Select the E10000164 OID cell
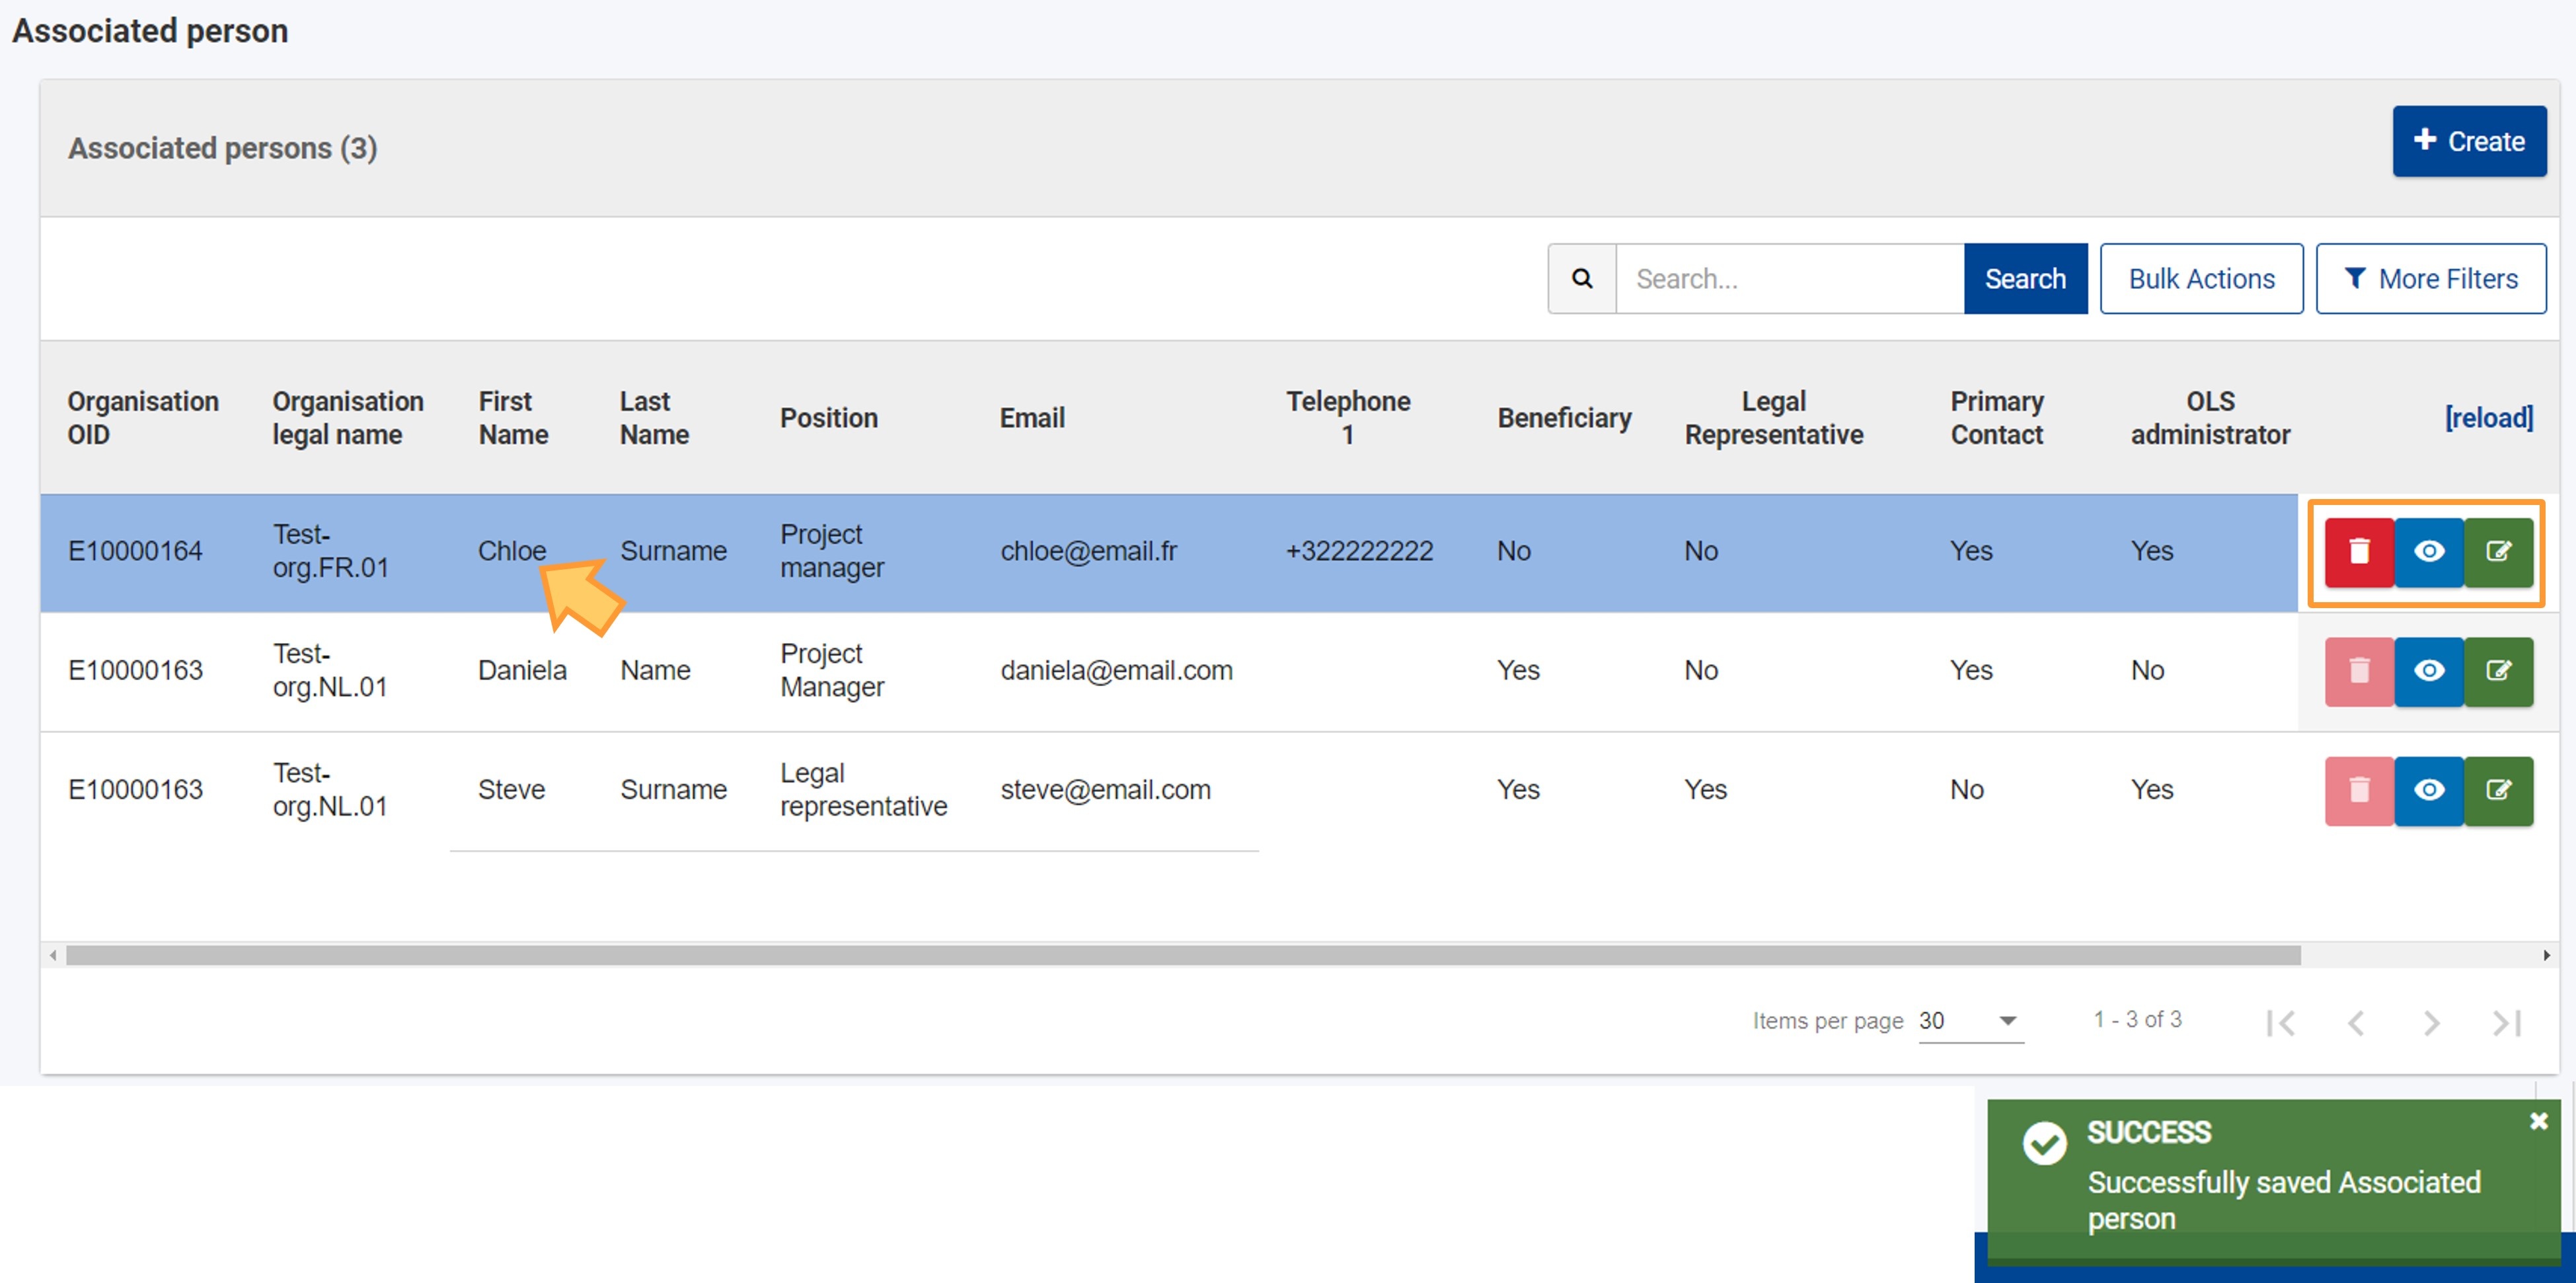2576x1283 pixels. click(x=135, y=551)
